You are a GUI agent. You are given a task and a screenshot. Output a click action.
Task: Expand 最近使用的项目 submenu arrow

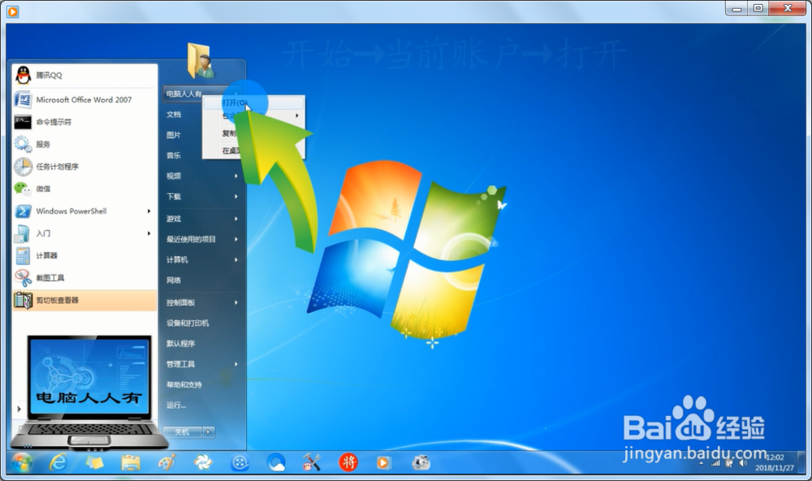236,239
